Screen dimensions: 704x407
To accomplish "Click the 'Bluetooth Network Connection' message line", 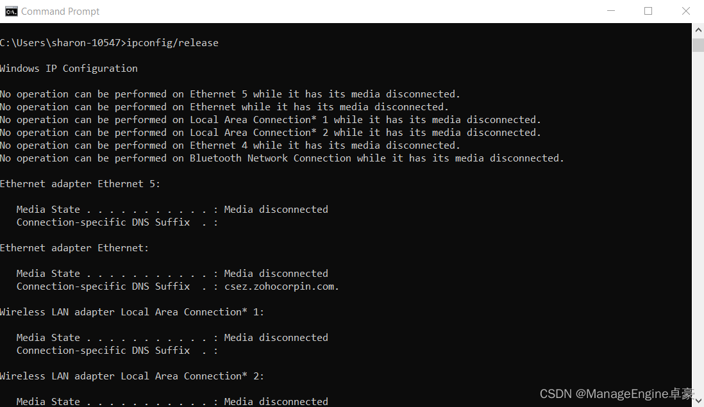I will (282, 158).
